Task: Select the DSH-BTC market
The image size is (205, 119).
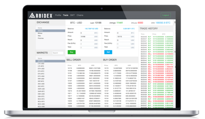Action: pos(50,96)
